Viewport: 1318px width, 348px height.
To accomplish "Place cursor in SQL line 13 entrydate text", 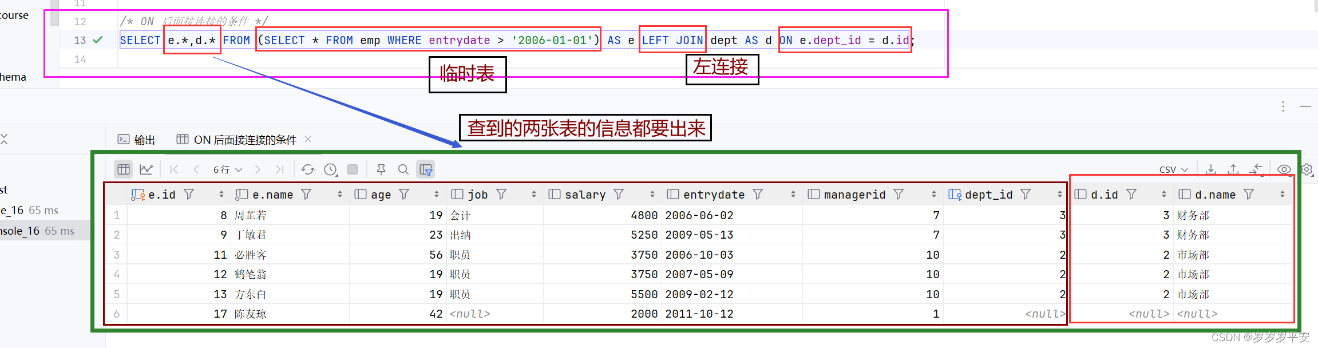I will point(459,40).
